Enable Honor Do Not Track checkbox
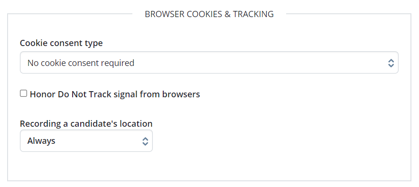Screen dimensions: 419x187 point(24,93)
